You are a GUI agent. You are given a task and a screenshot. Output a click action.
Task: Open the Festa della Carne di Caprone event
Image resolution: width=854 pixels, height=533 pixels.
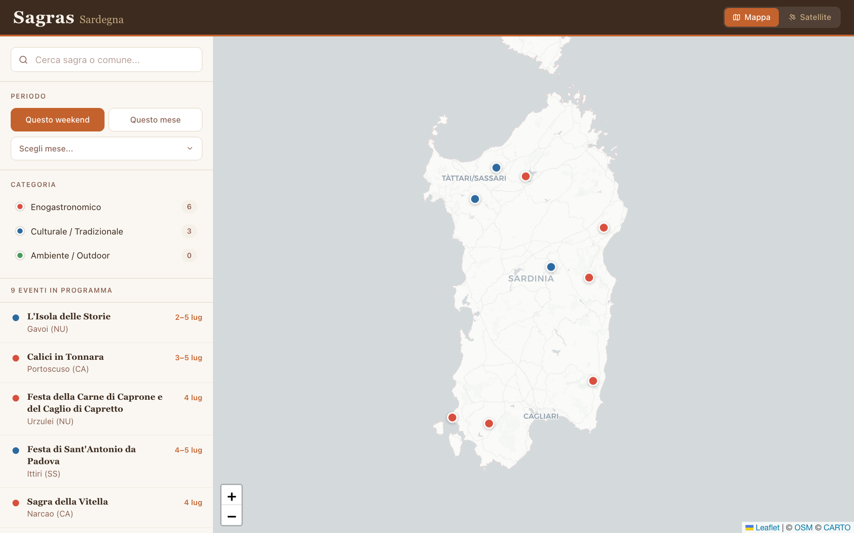(x=106, y=409)
